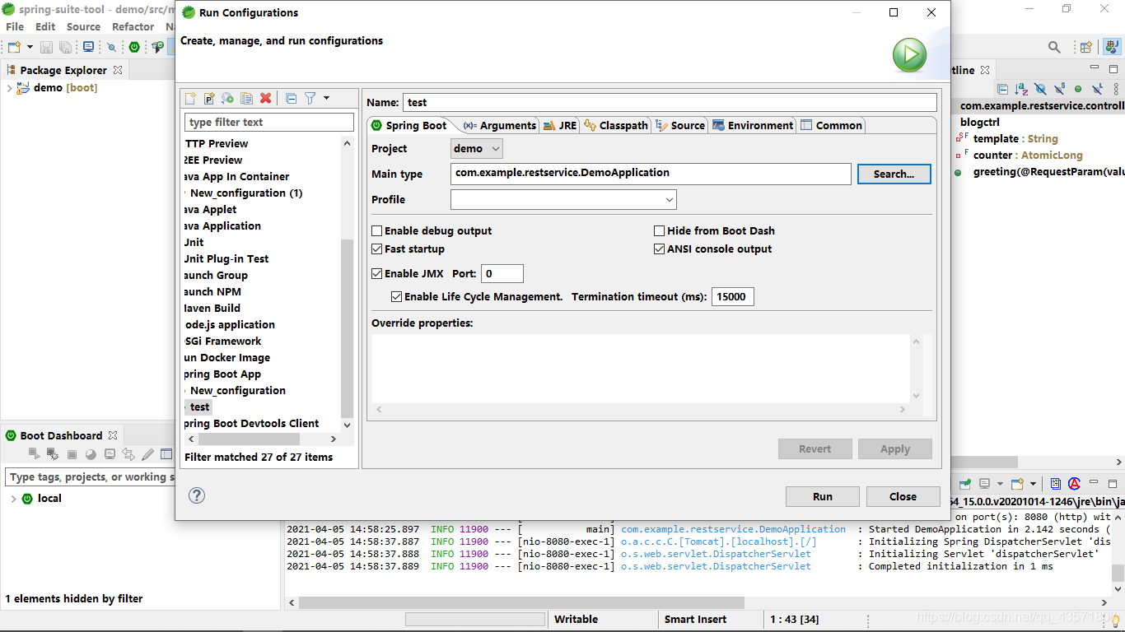Click in the JMX Port field
1125x632 pixels.
(x=502, y=274)
